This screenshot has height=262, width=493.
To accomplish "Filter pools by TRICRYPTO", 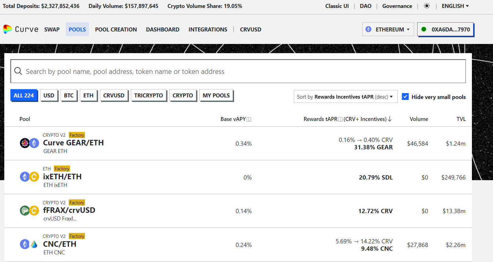I will 149,95.
